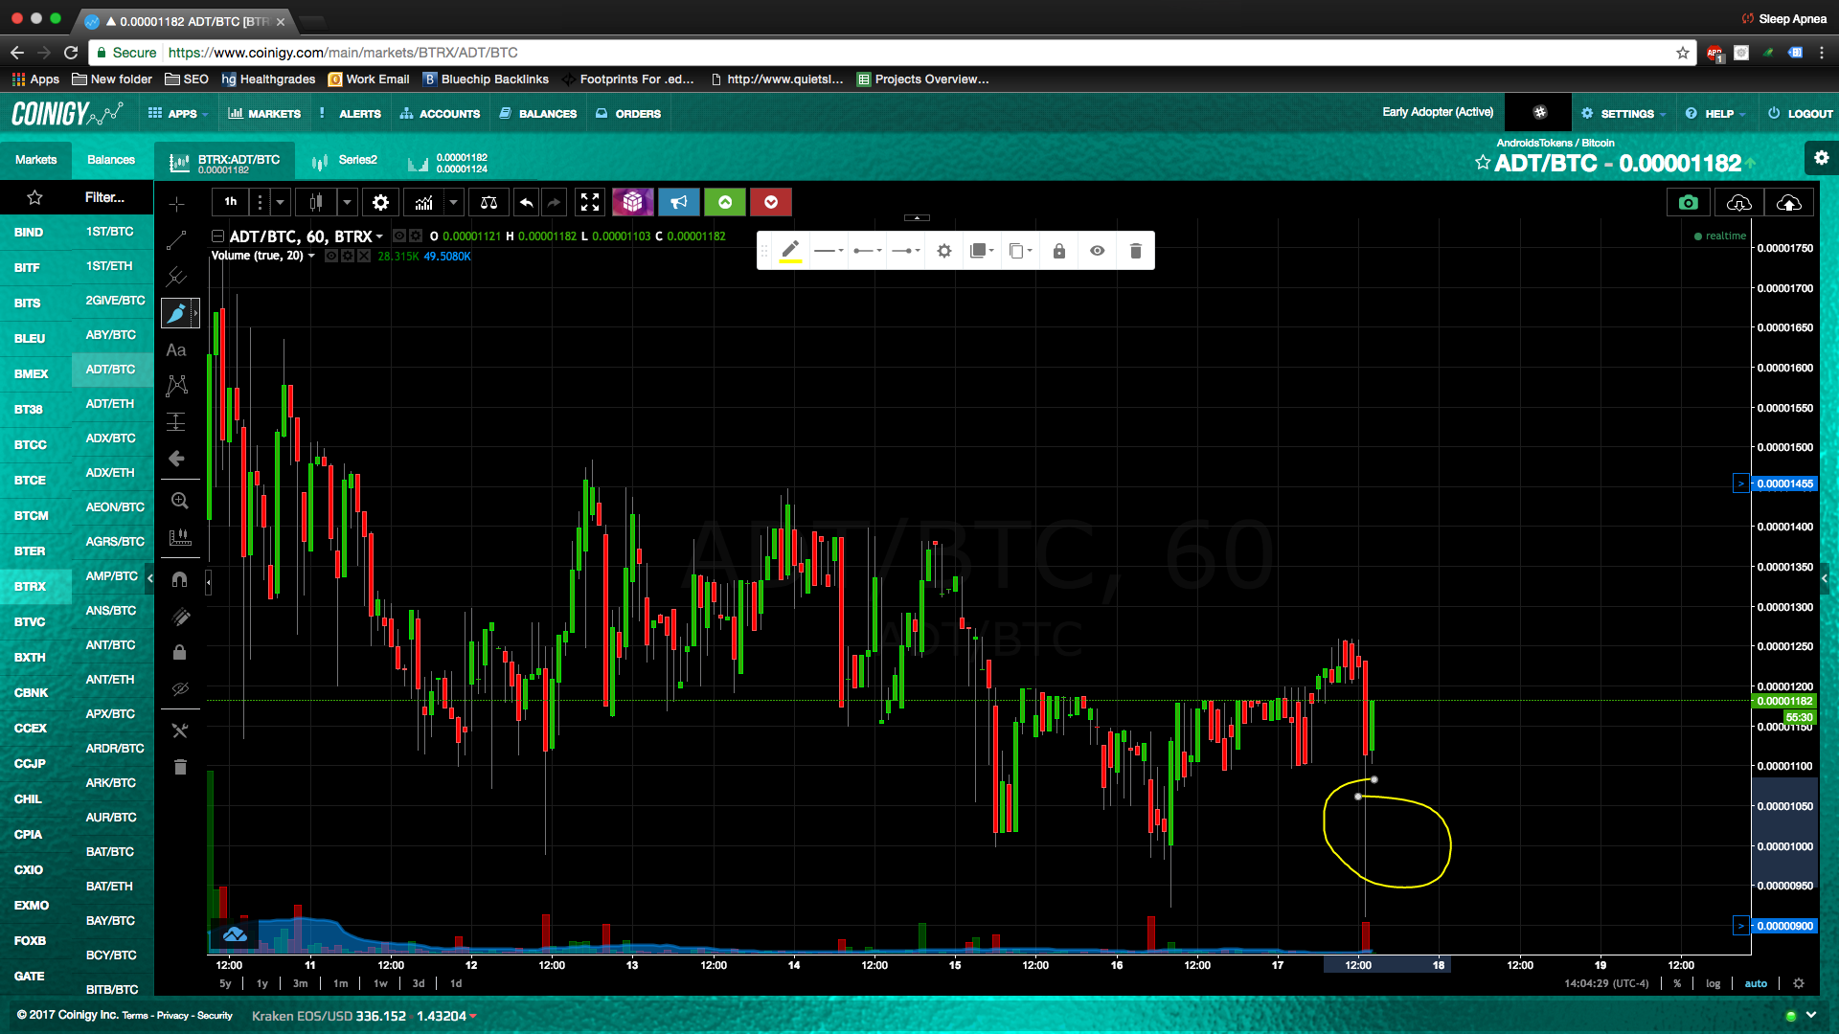Open the indicators dropdown arrow
The height and width of the screenshot is (1034, 1839).
453,202
